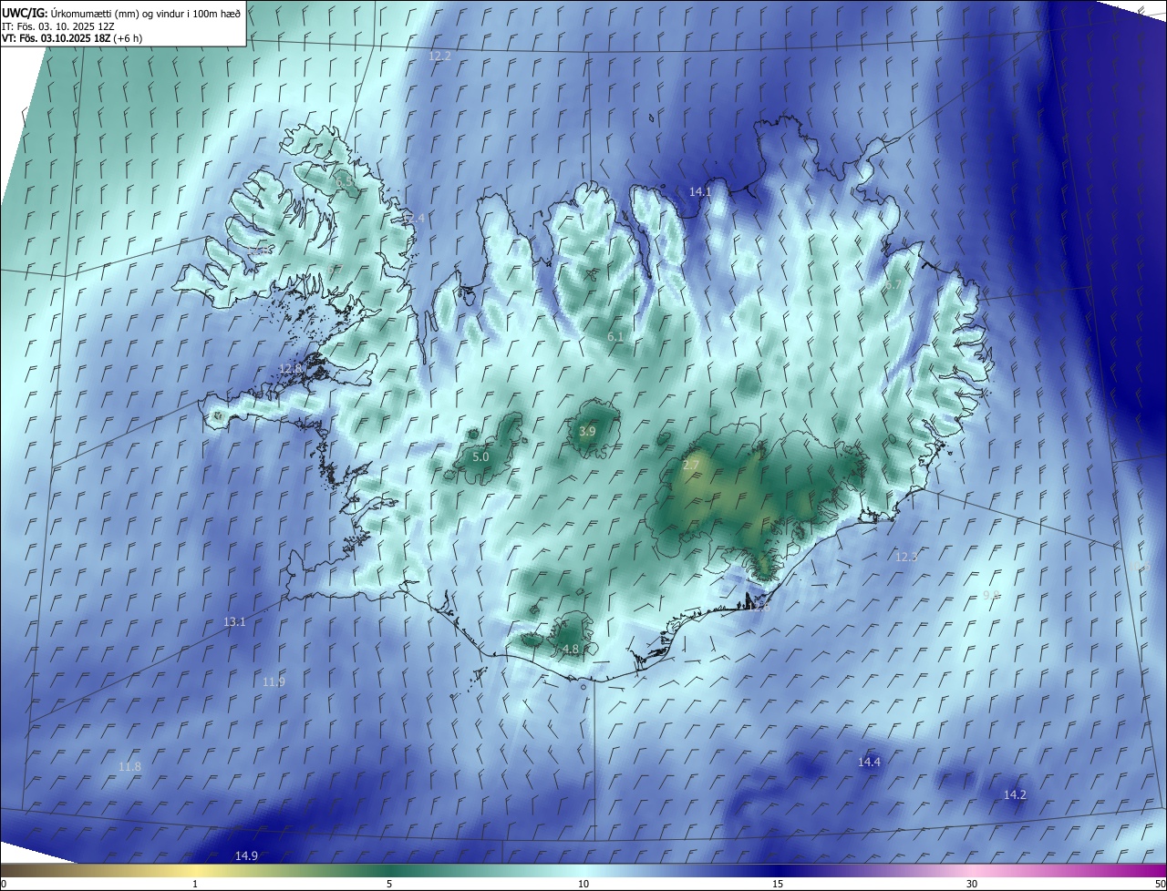Click the 0 tick on the colour scale
Viewport: 1167px width, 891px height.
4,884
